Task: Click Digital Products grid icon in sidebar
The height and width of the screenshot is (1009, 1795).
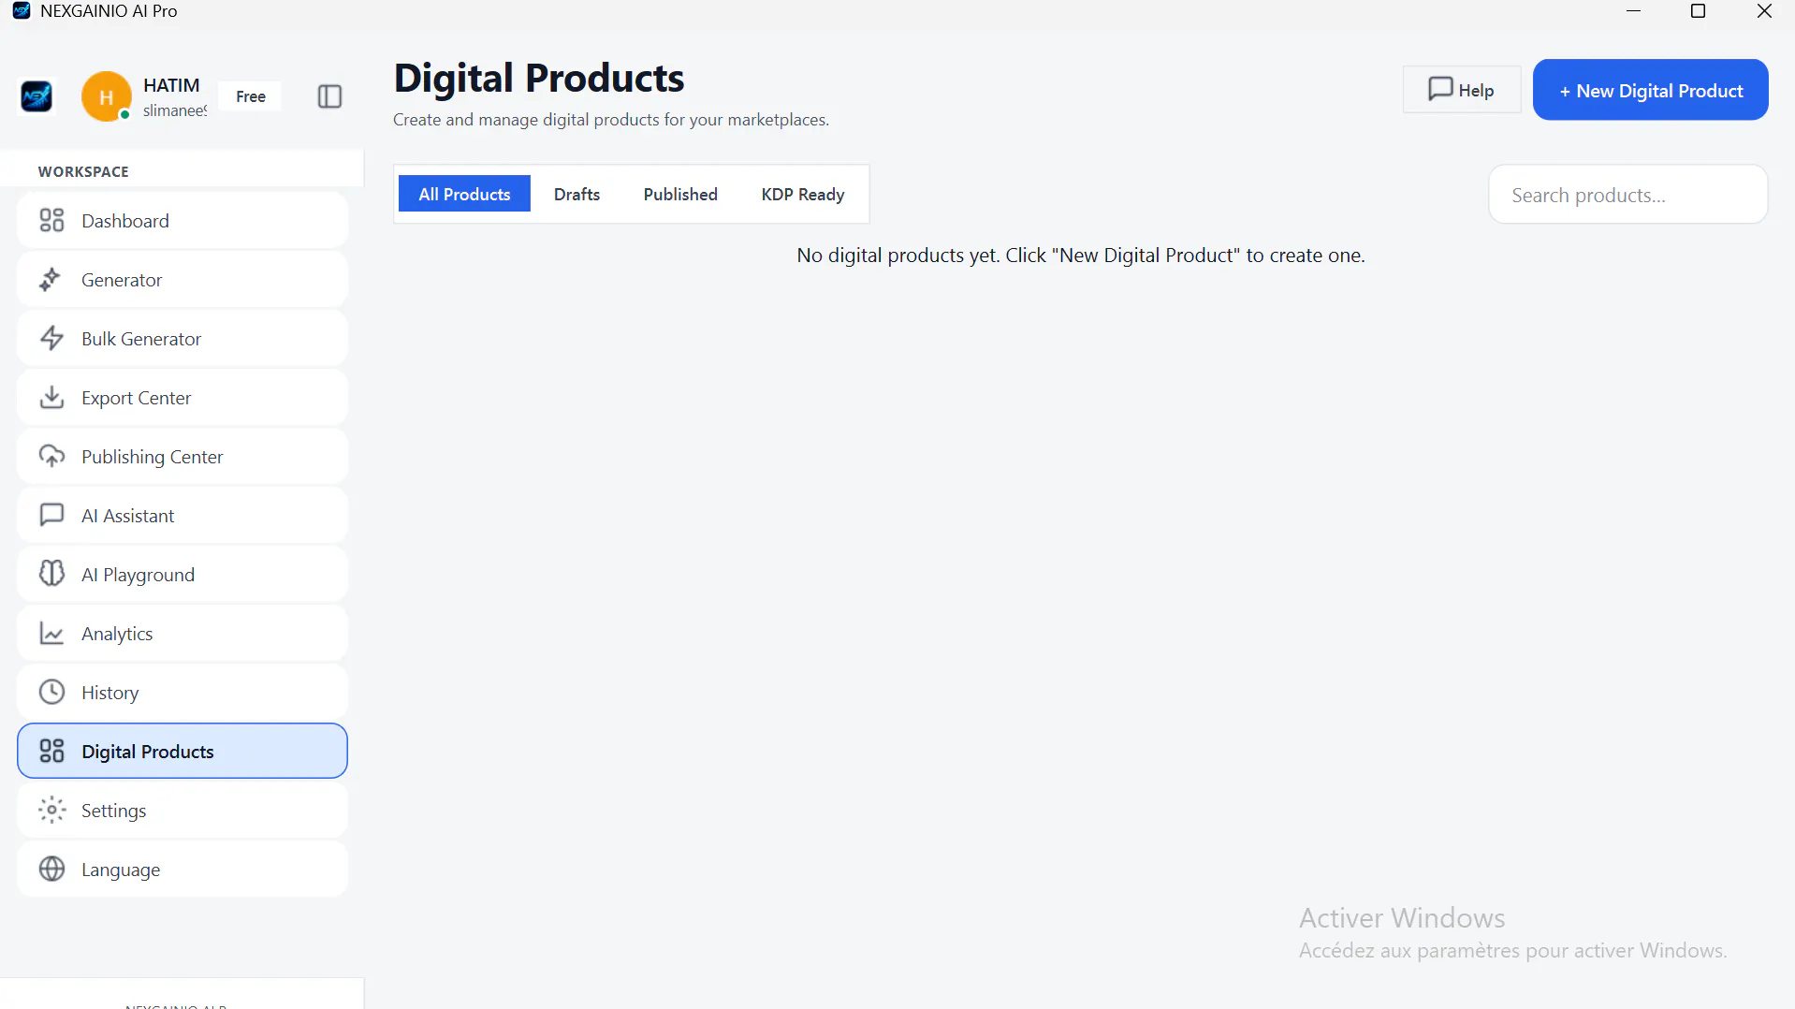Action: pyautogui.click(x=51, y=752)
